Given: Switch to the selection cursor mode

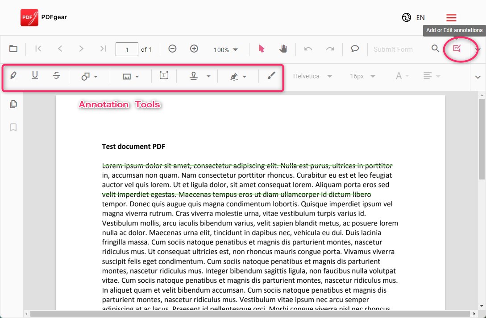Looking at the screenshot, I should pos(262,49).
